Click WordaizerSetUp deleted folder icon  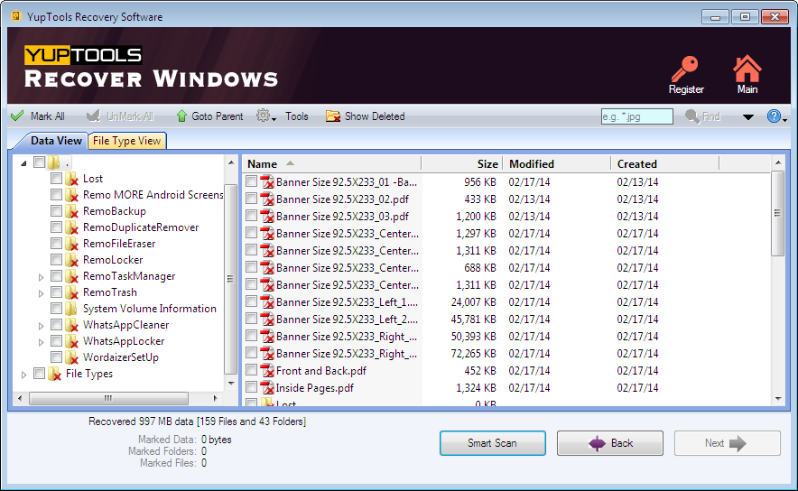click(71, 357)
